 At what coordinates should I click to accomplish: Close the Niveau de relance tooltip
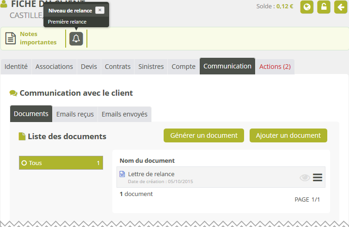[x=99, y=10]
